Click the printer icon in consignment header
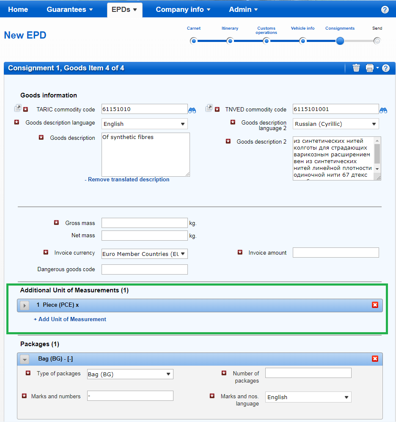This screenshot has width=396, height=422. 370,68
